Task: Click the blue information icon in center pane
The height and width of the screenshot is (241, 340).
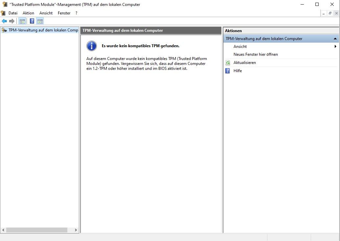Action: (x=92, y=46)
